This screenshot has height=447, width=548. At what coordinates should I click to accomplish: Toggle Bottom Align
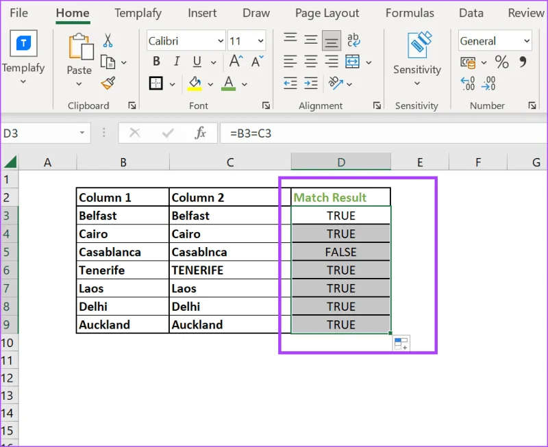[332, 40]
